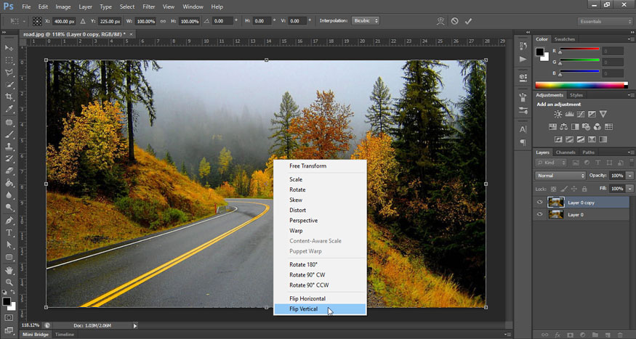Click the color spectrum ramp bar
The height and width of the screenshot is (339, 636).
tap(579, 86)
